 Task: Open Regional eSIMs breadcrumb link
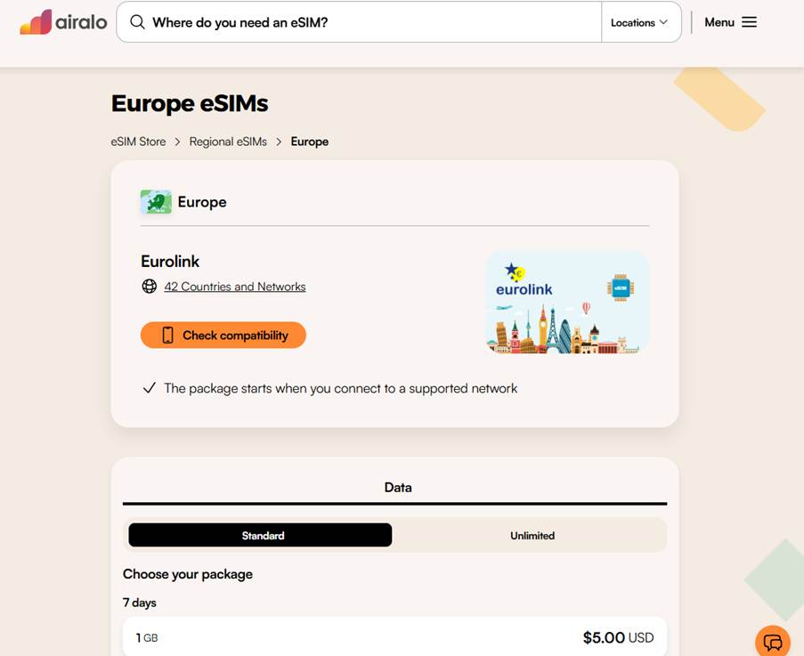click(x=228, y=142)
